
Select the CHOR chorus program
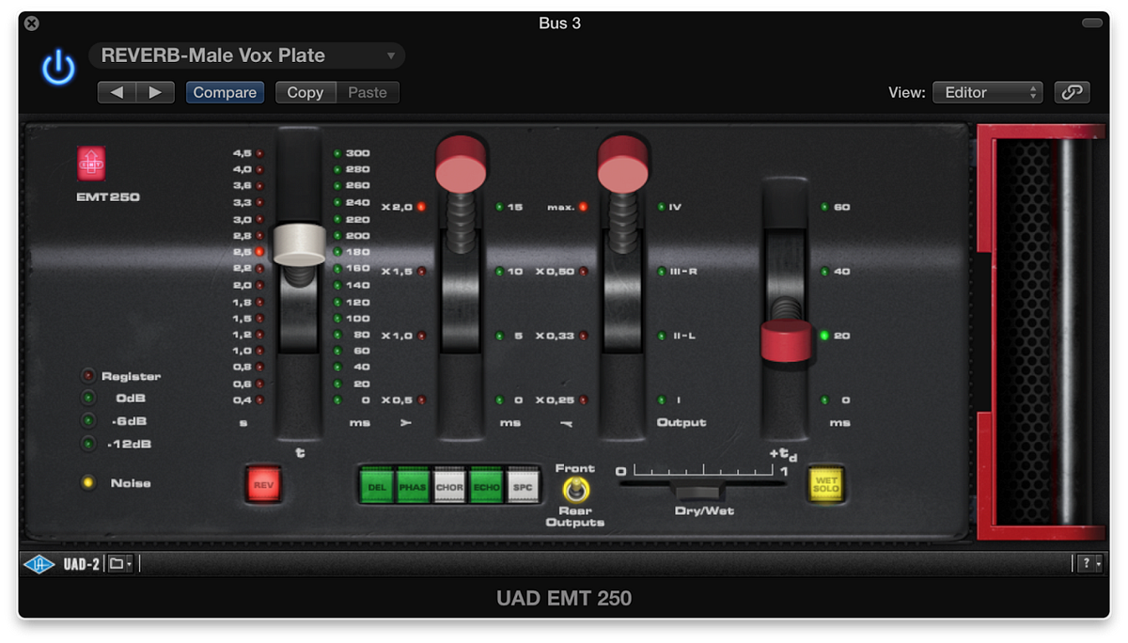coord(450,485)
